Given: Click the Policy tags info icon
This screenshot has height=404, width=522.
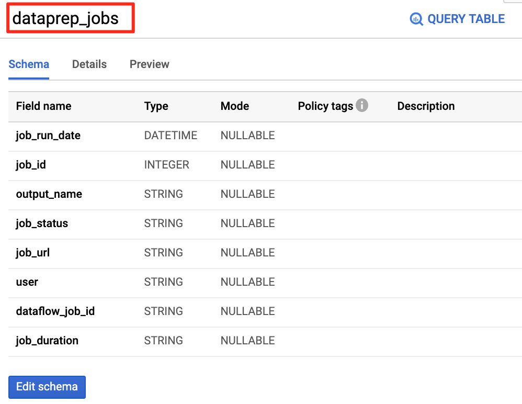Looking at the screenshot, I should [x=362, y=105].
